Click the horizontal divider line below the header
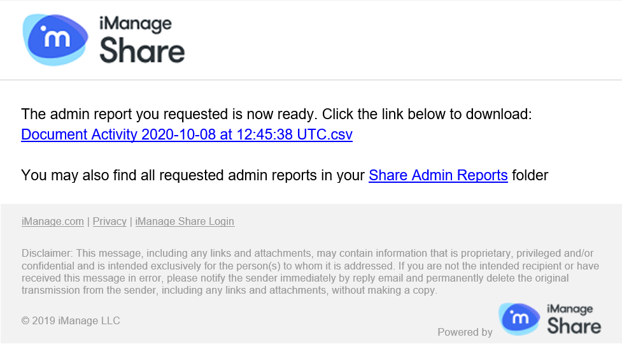Viewport: 622px width, 344px height. coord(311,80)
